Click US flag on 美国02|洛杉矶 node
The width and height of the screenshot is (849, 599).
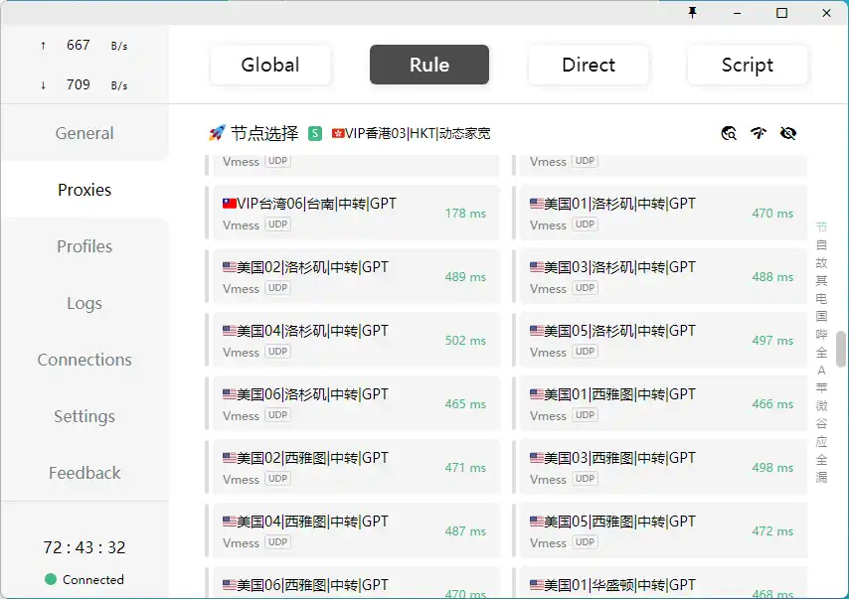click(230, 267)
